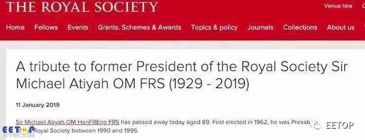The width and height of the screenshot is (365, 140).
Task: Select the Topics & policy menu item
Action: 214,27
